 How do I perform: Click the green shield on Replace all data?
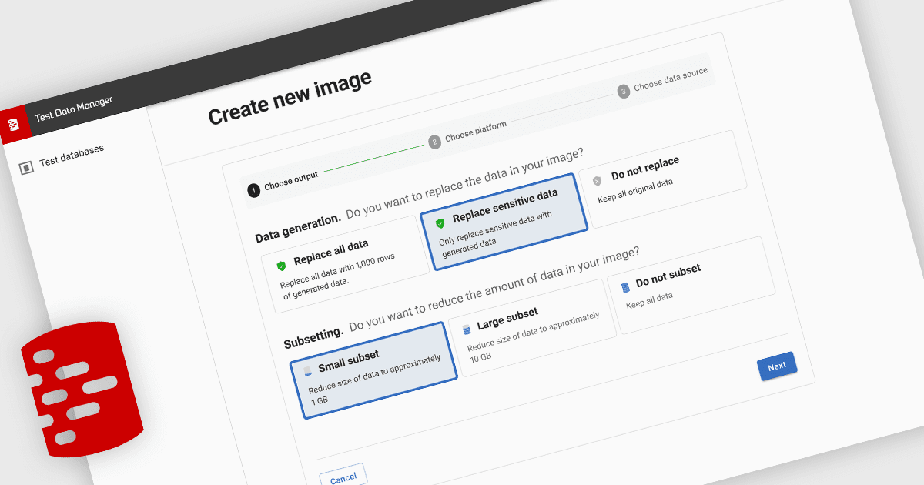coord(281,266)
